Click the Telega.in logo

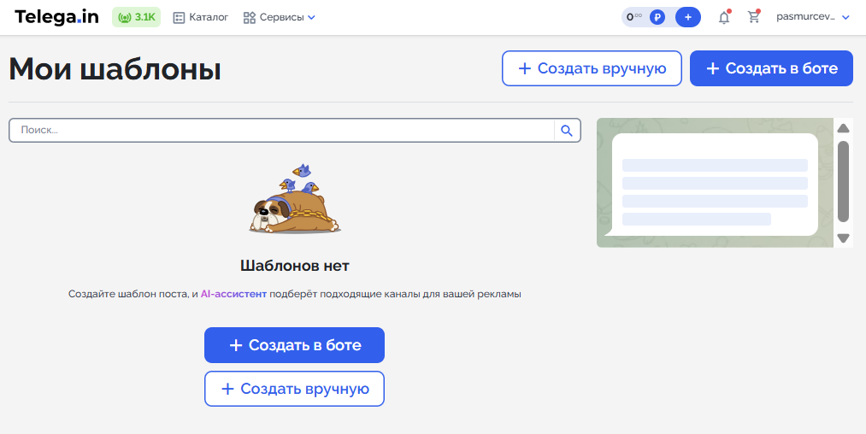[x=56, y=17]
